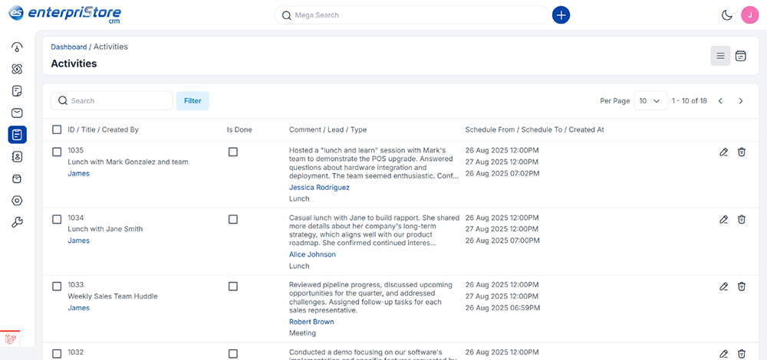Open James creator link for activity 1034

[x=79, y=241]
